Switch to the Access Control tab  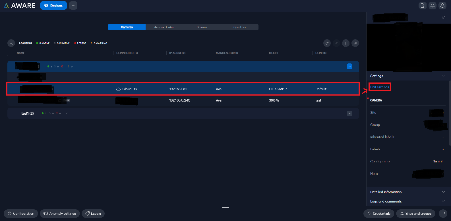[164, 27]
